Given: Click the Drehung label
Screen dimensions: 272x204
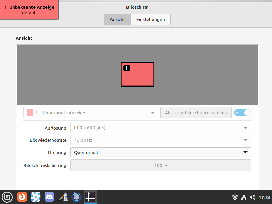Looking at the screenshot, I should [x=57, y=152].
